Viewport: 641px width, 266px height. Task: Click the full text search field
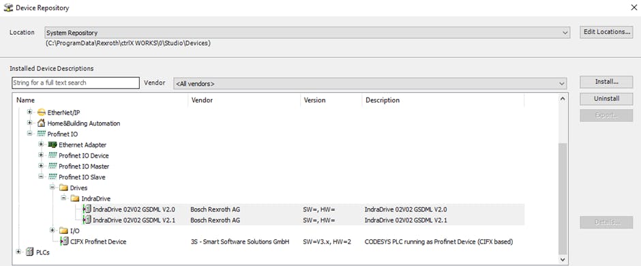point(76,83)
